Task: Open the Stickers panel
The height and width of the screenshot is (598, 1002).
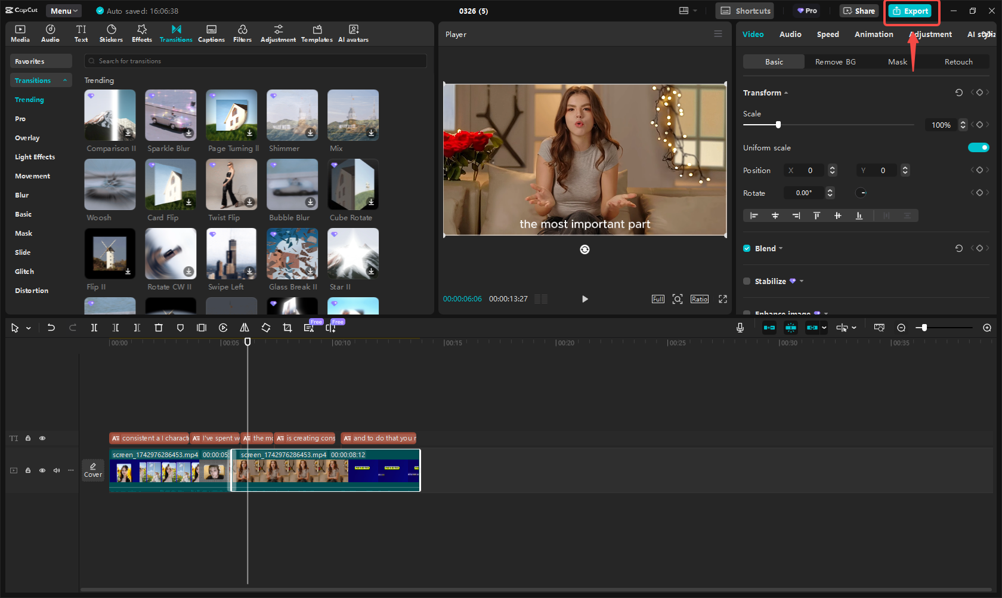Action: pyautogui.click(x=111, y=33)
